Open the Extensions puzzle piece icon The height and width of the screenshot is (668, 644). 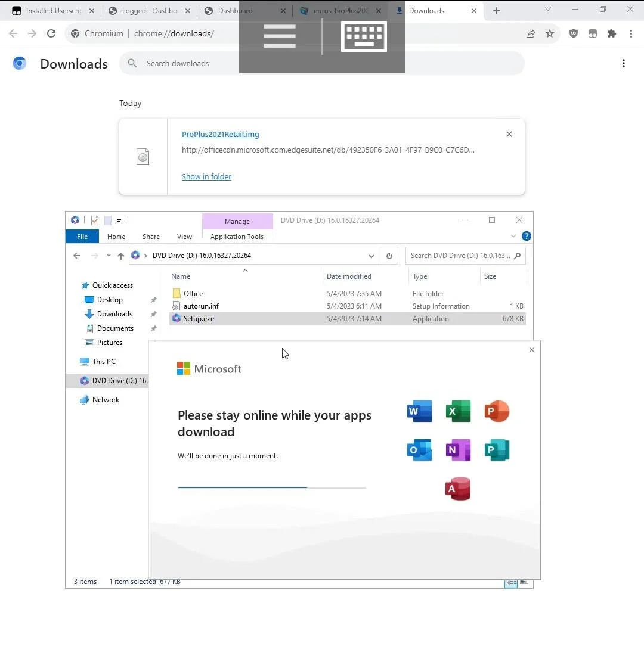(x=612, y=33)
